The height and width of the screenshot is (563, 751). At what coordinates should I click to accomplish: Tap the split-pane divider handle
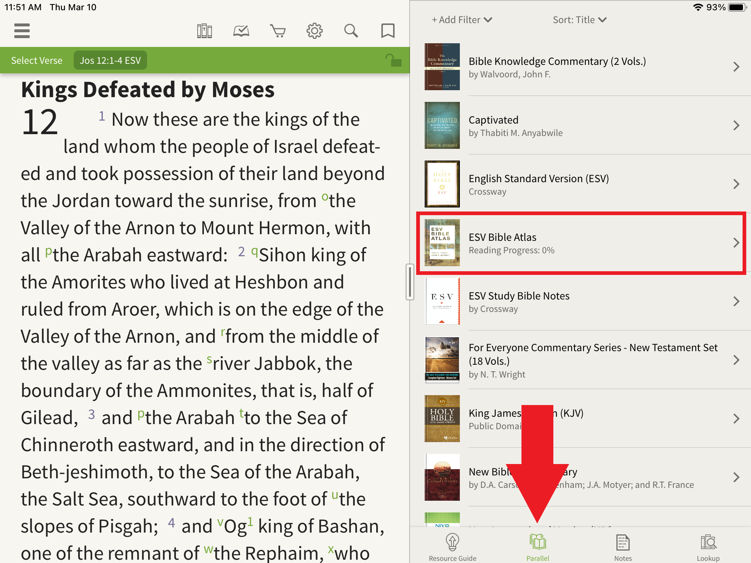point(410,281)
